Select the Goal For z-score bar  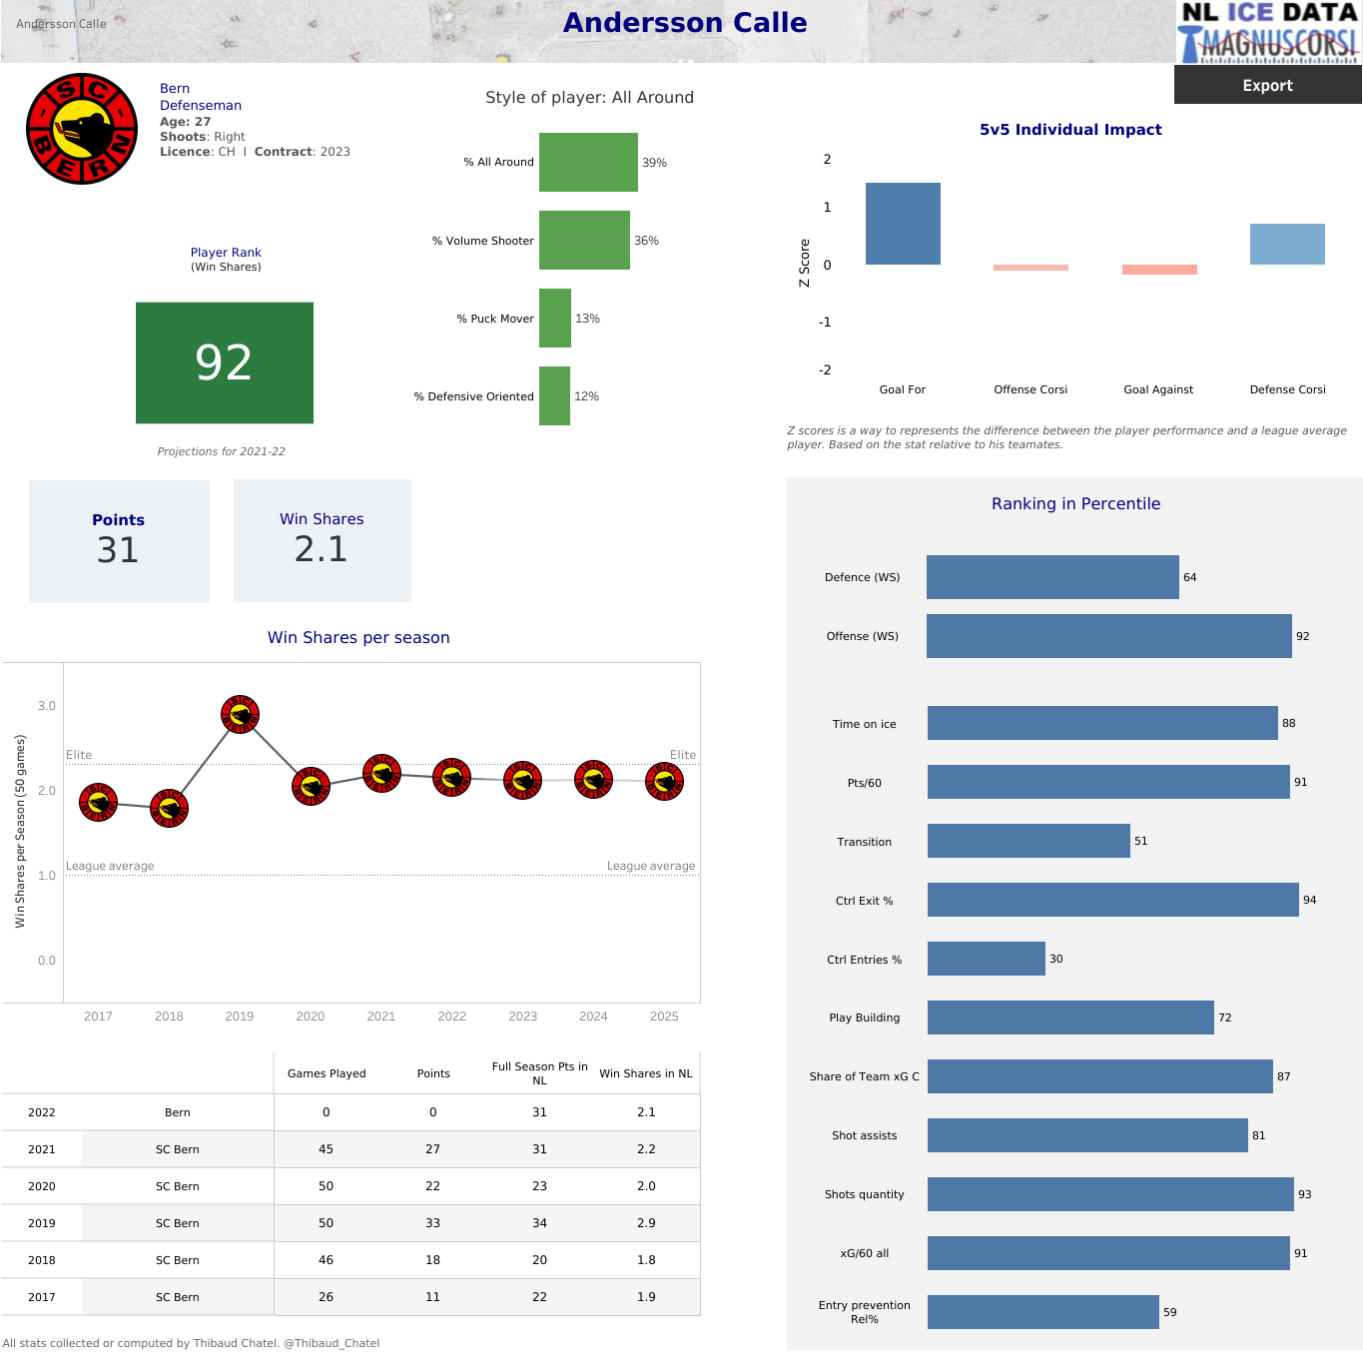[903, 224]
